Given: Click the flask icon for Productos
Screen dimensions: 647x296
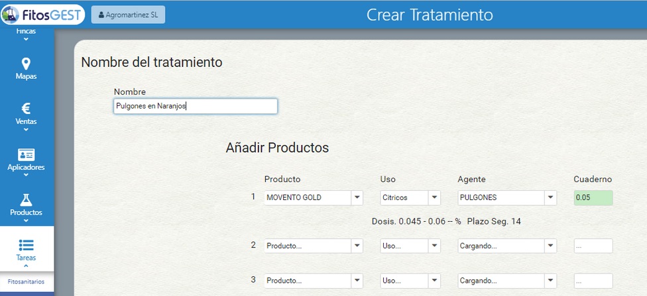Looking at the screenshot, I should coord(26,200).
